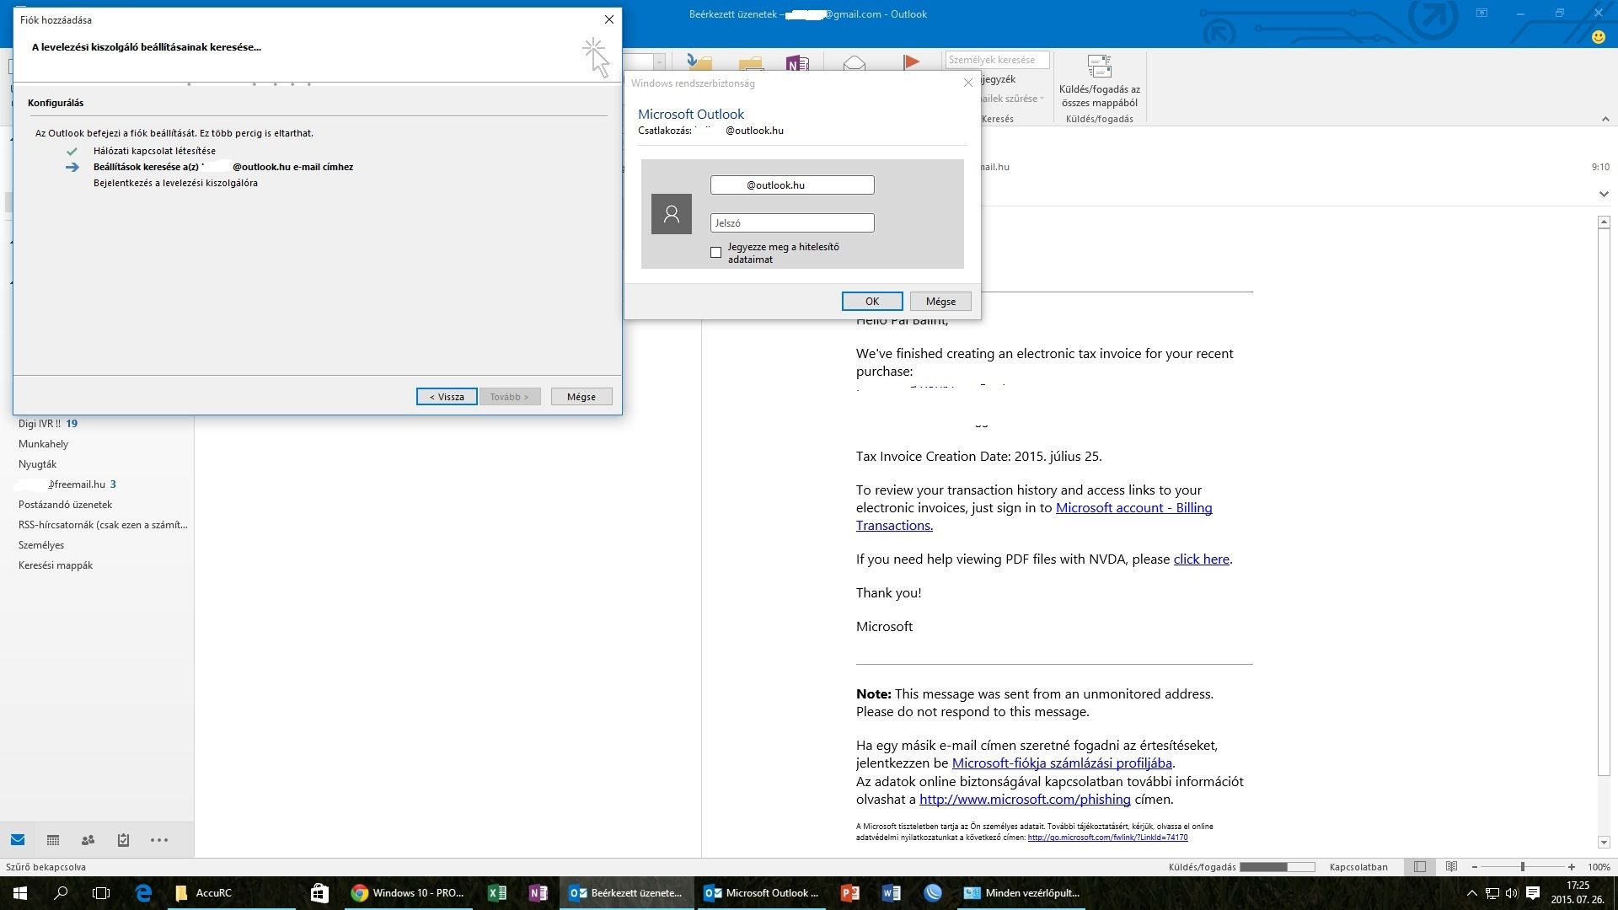Enable Jegyezze meg a hitelesítő adataimat checkbox

pos(716,253)
